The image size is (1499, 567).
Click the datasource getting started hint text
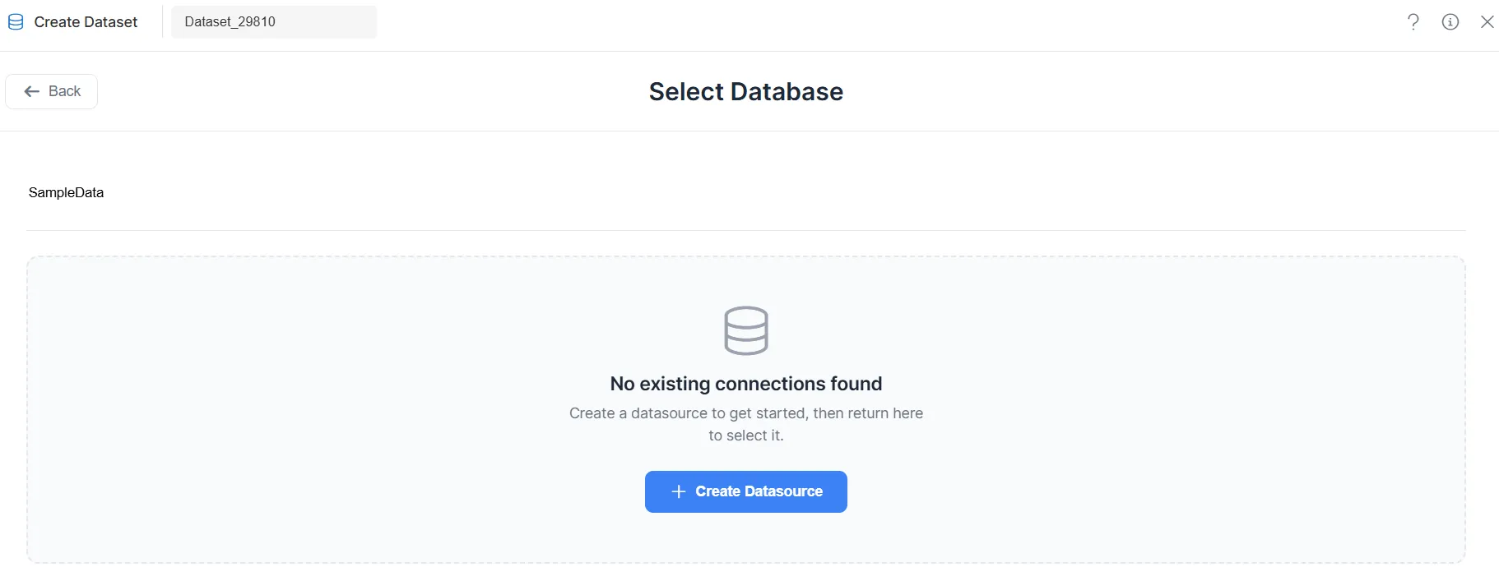tap(745, 424)
